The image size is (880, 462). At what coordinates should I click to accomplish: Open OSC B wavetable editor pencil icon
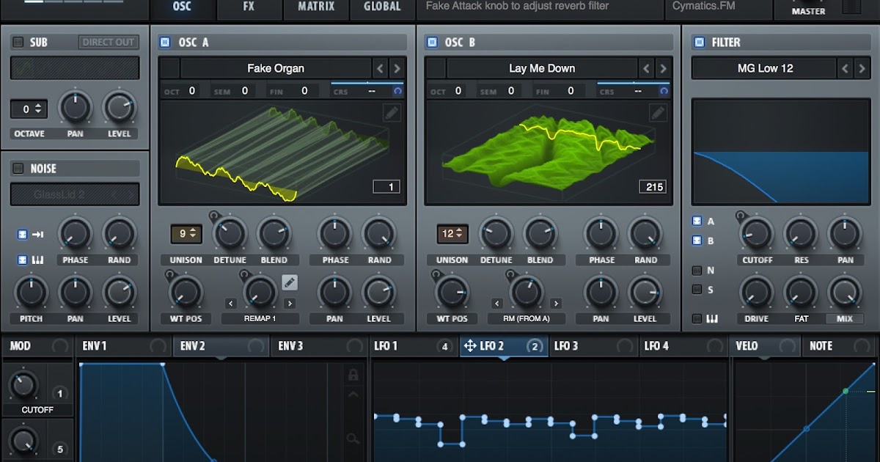[658, 113]
